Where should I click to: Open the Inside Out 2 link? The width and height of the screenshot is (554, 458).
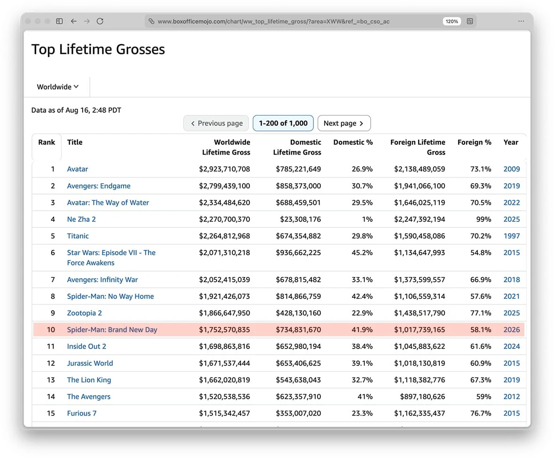[x=86, y=346]
